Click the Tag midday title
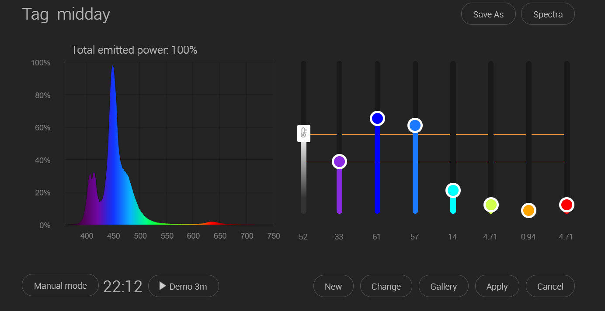Viewport: 605px width, 311px height. (x=66, y=14)
